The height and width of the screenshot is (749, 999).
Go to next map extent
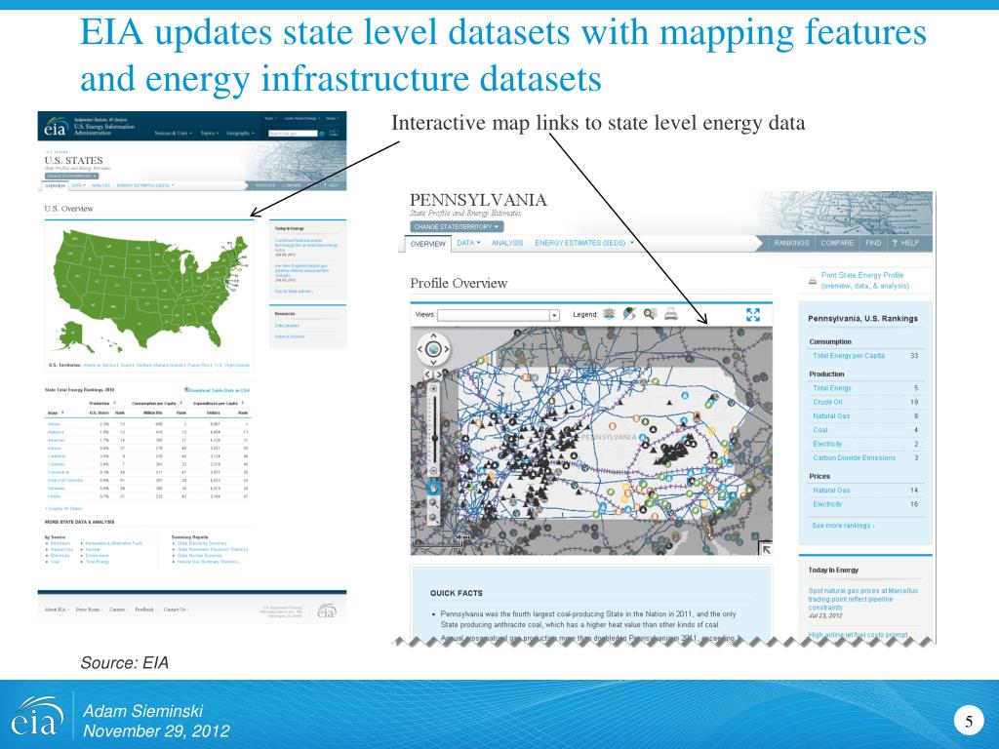438,374
